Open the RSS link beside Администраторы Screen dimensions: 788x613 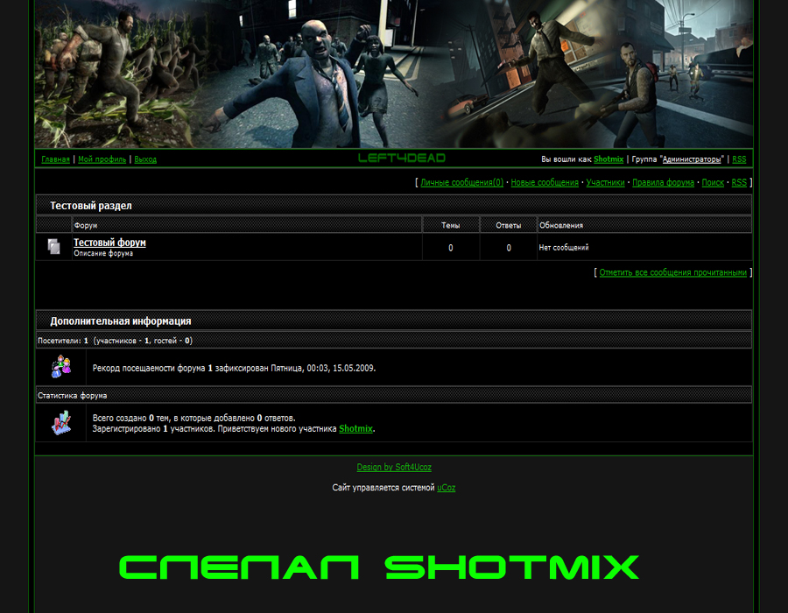739,159
